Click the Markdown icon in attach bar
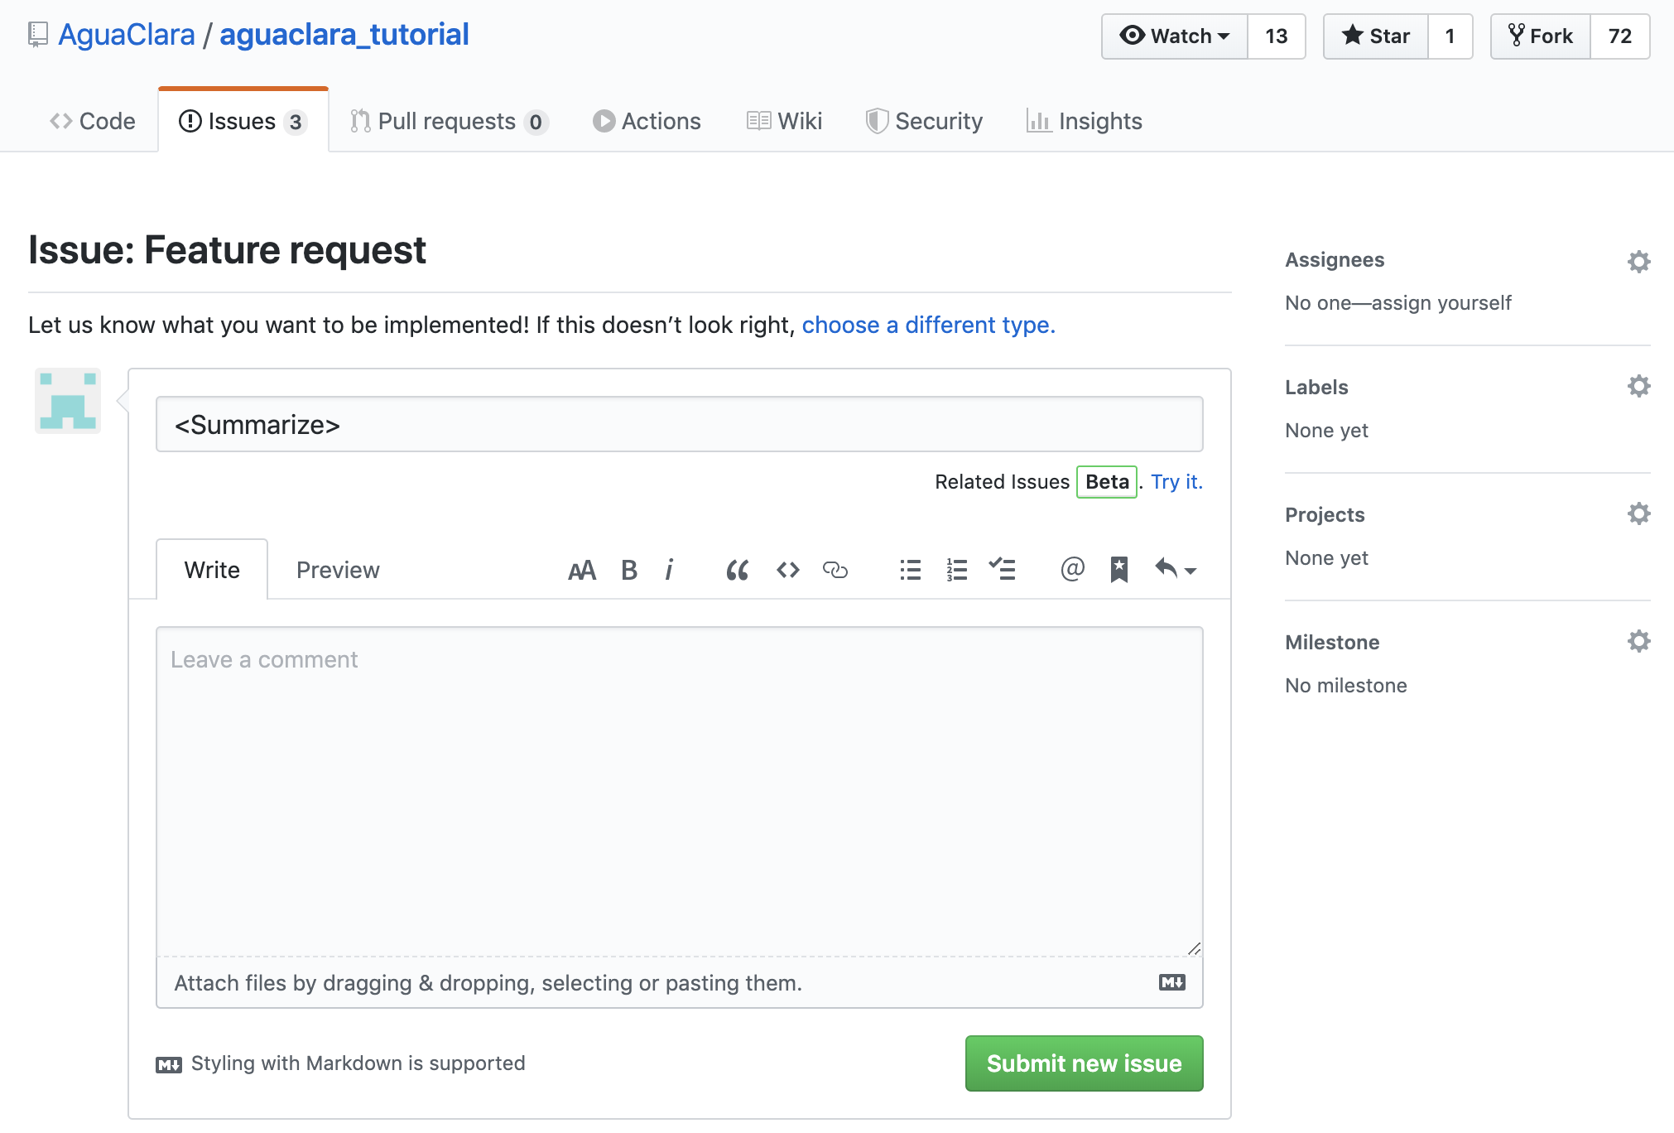1674x1133 pixels. tap(1172, 982)
